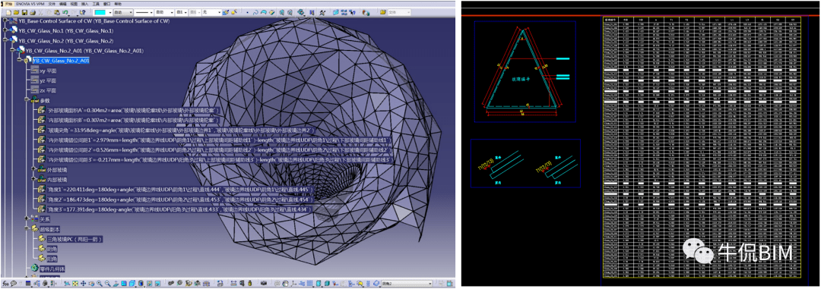821x289 pixels.
Task: Open the 帮助 Help menu
Action: [x=118, y=4]
